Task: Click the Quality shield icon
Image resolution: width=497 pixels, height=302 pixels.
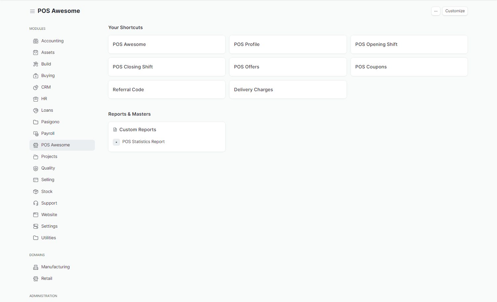Action: (x=36, y=168)
